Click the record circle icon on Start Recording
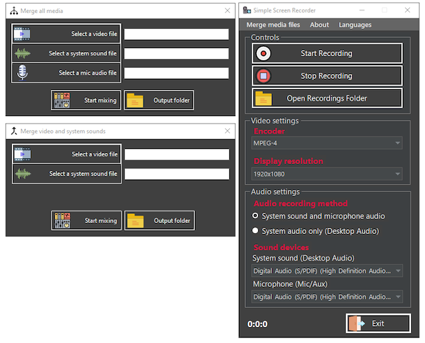425x343 pixels. 263,54
